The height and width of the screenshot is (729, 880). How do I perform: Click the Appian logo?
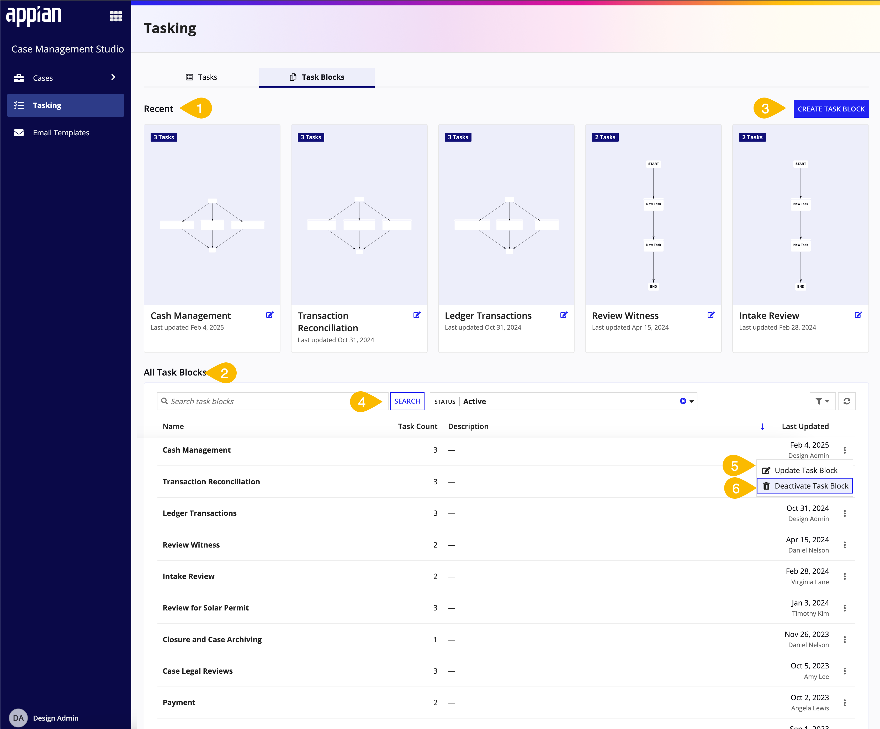click(34, 16)
